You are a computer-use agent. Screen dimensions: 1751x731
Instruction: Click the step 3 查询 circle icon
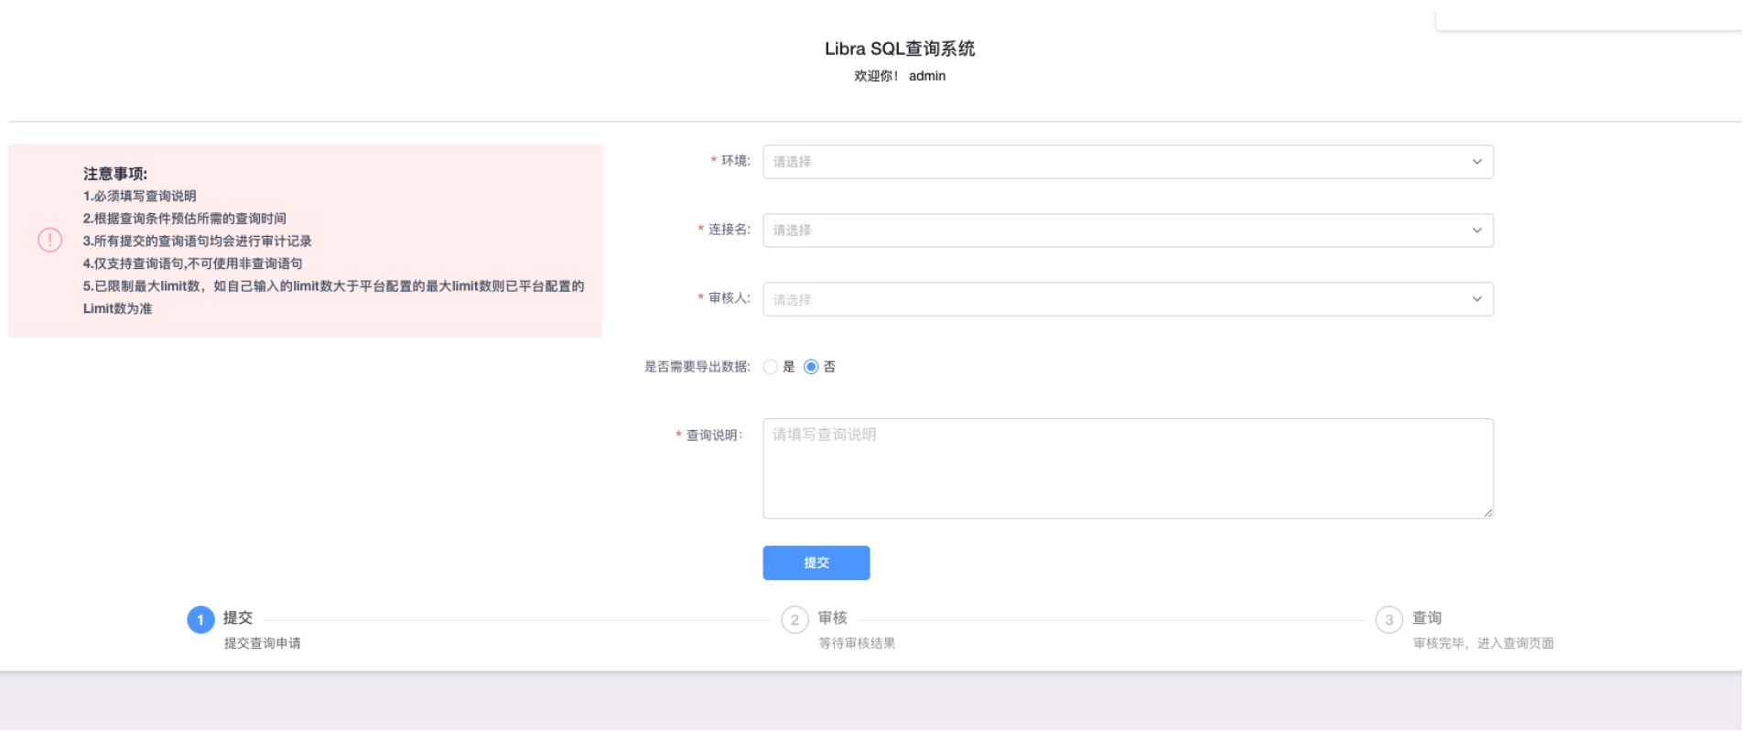tap(1389, 620)
